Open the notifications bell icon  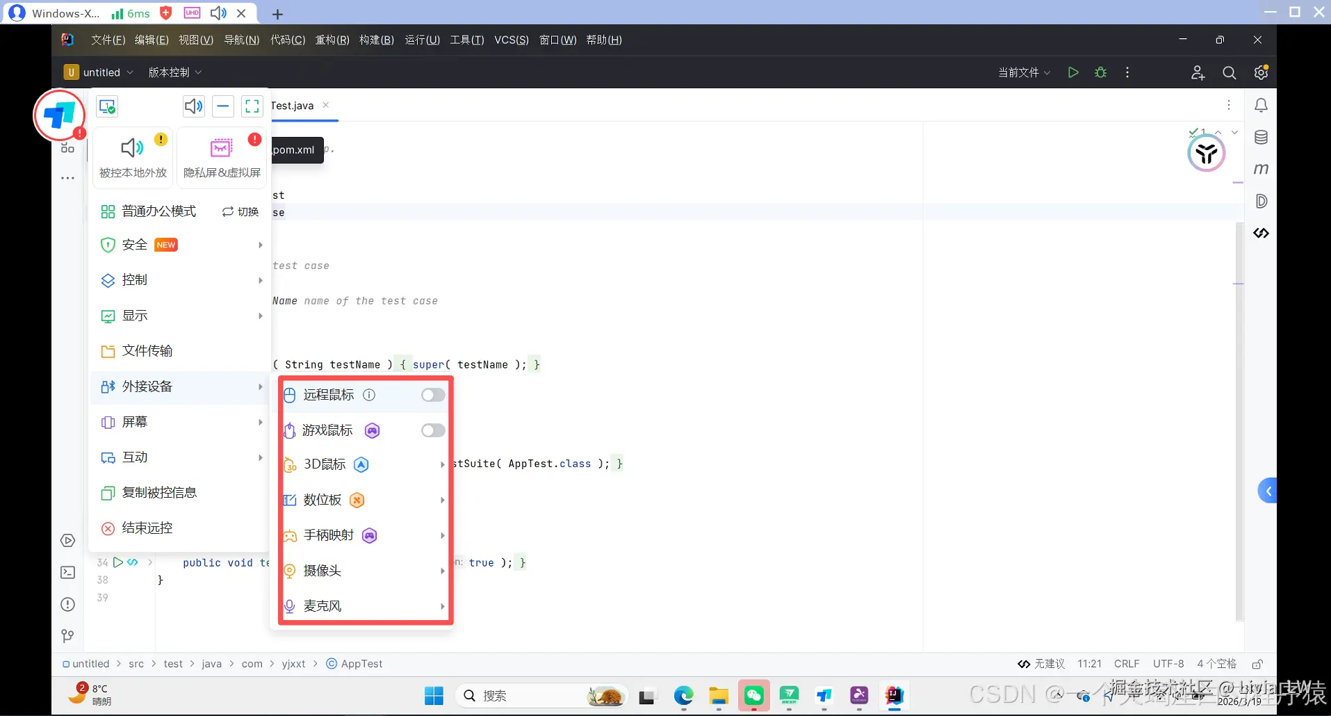1261,105
